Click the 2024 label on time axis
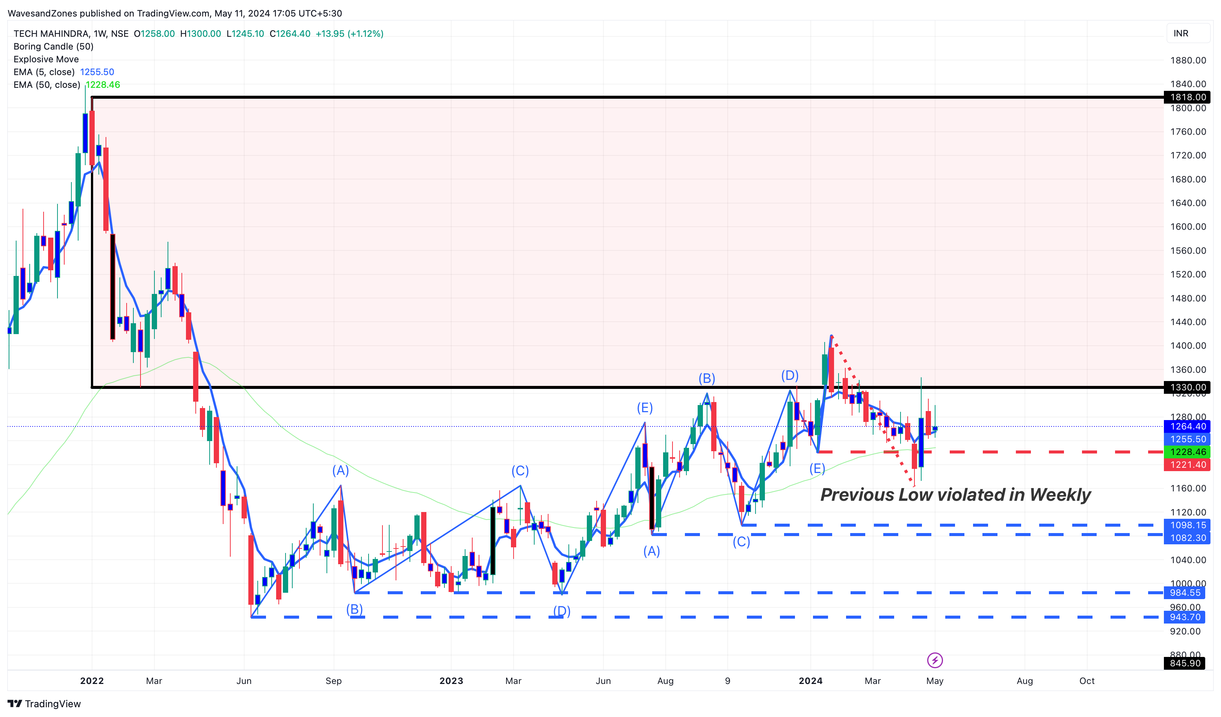Viewport: 1221px width, 717px height. 811,681
